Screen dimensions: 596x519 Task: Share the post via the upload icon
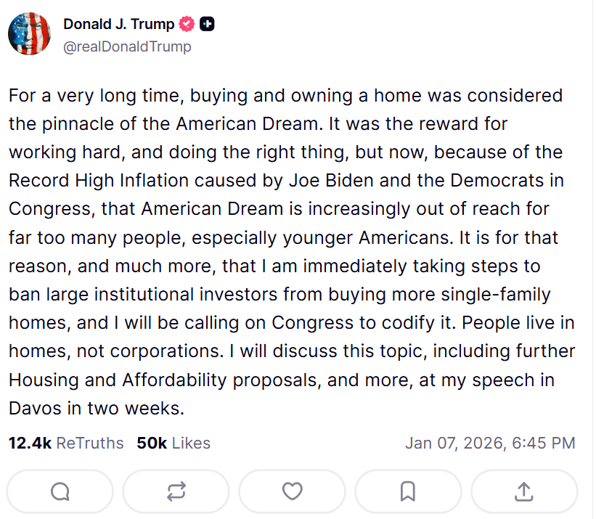click(524, 491)
